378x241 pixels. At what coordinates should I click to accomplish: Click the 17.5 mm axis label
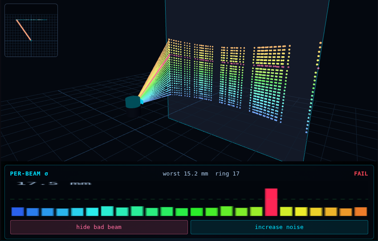click(54, 184)
